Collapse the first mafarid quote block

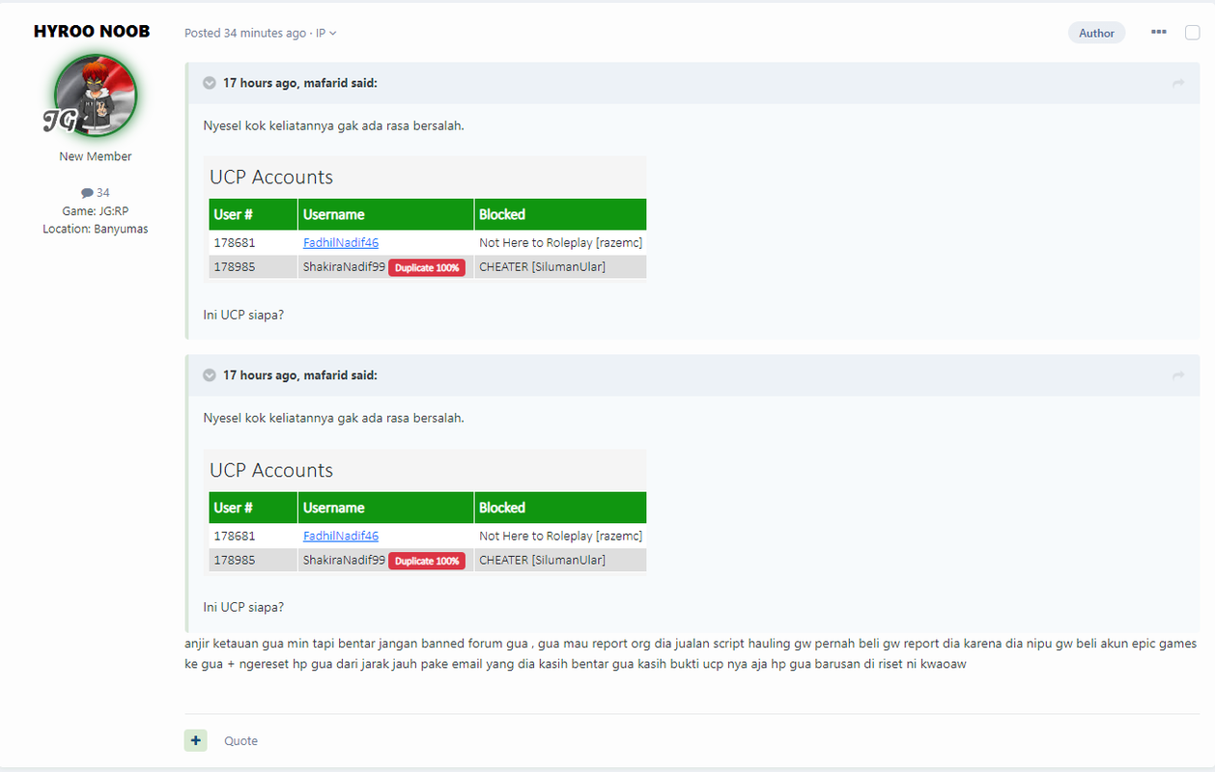[x=210, y=83]
